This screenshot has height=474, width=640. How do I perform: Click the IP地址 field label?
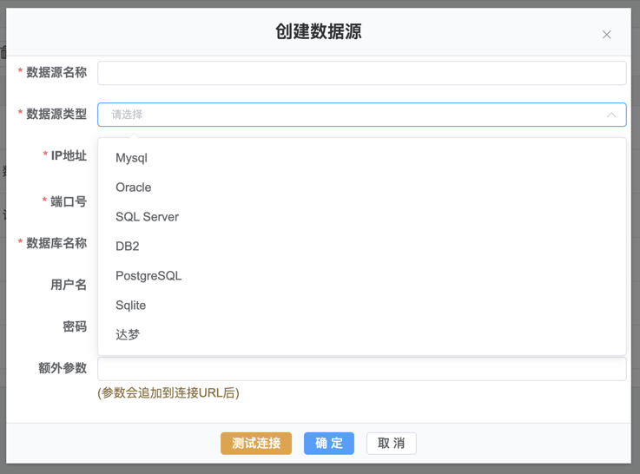[x=69, y=156]
